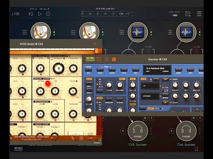The height and width of the screenshot is (159, 213).
Task: Expand the VCS3 bottom bar with the up arrow
Action: (11, 138)
